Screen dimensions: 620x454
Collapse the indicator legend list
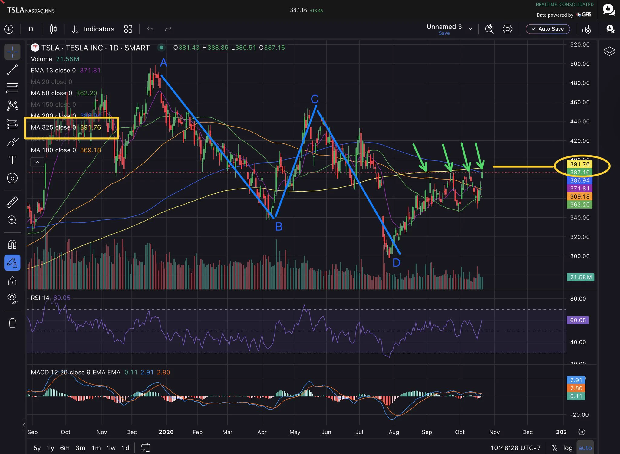coord(37,162)
